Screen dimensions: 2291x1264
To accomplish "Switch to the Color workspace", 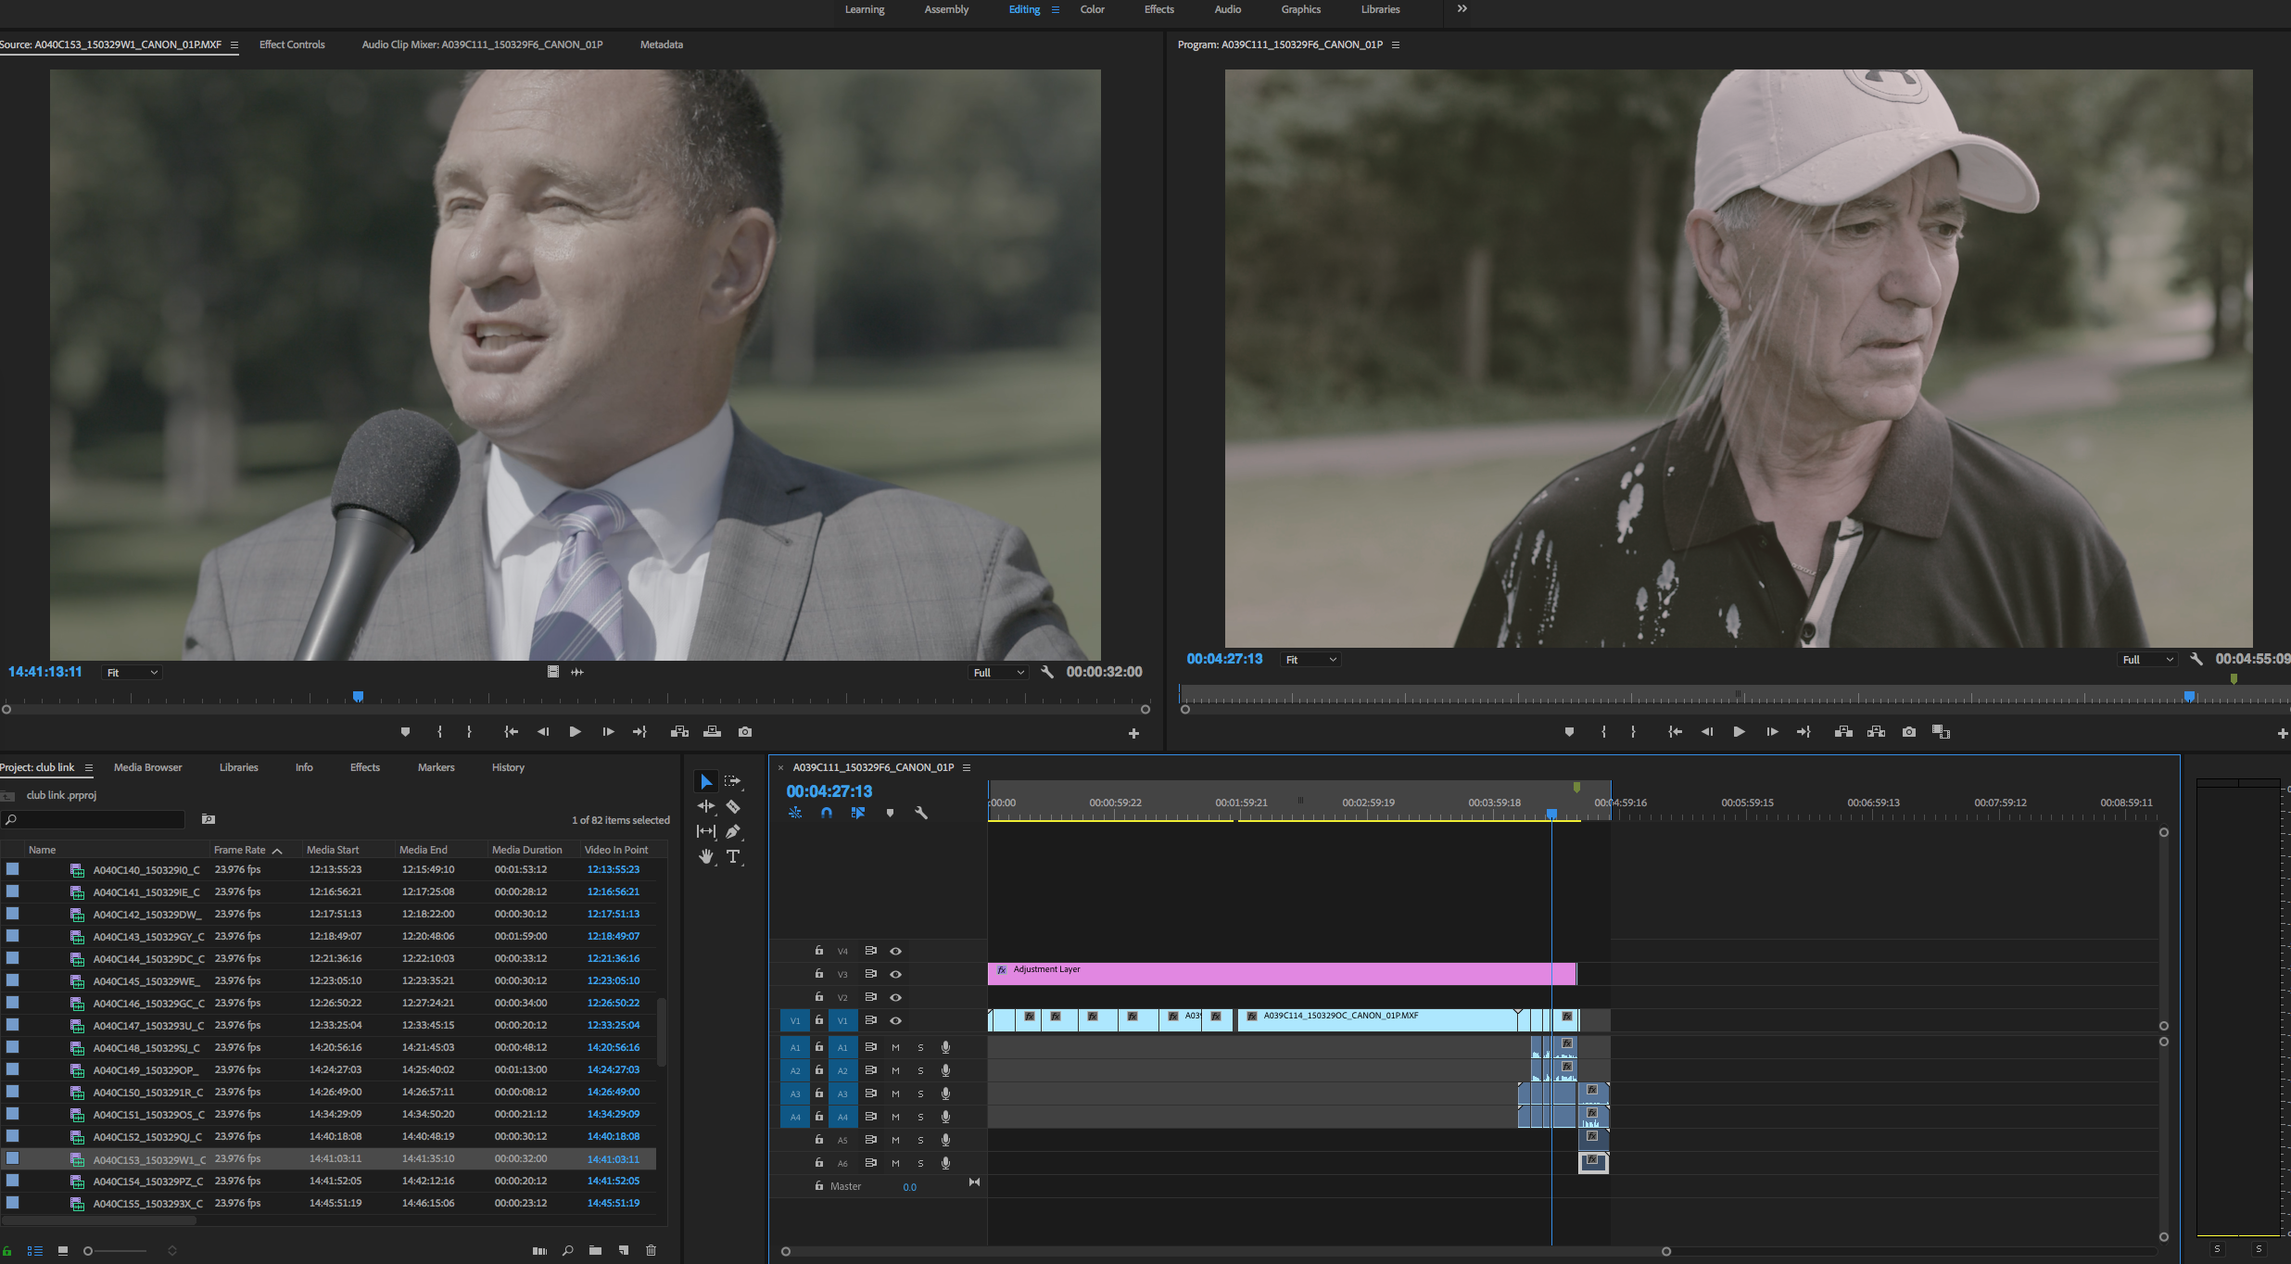I will [x=1092, y=9].
